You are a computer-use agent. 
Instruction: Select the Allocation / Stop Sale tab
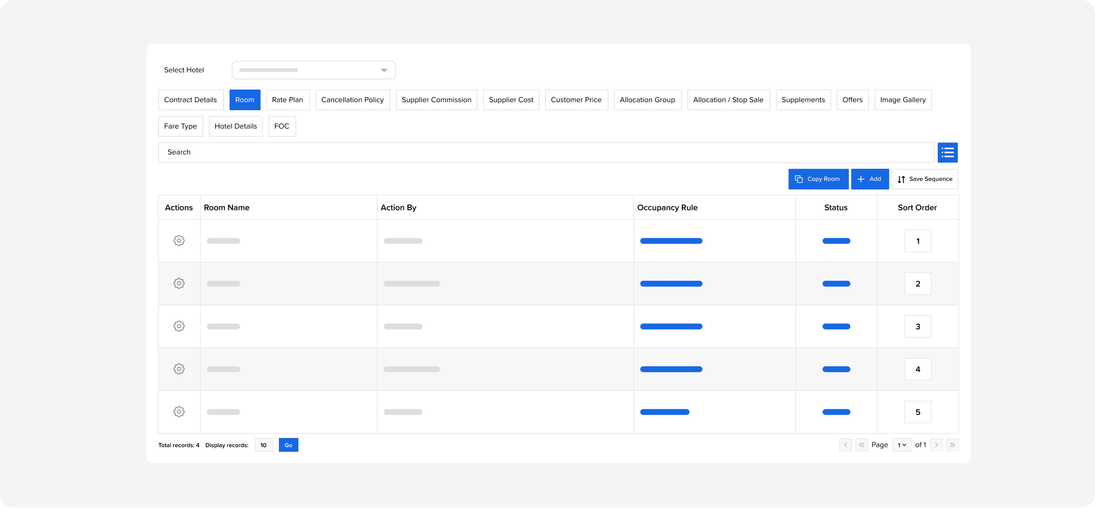[728, 100]
